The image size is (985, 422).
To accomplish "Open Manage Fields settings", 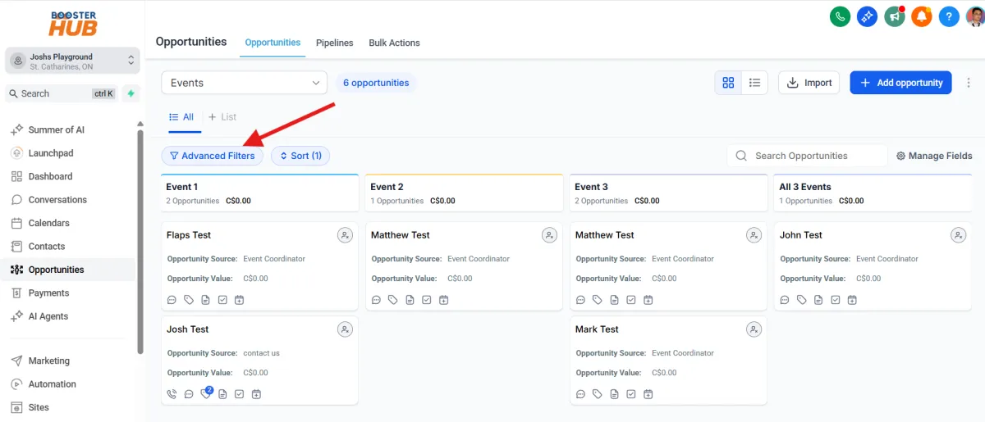I will click(934, 156).
